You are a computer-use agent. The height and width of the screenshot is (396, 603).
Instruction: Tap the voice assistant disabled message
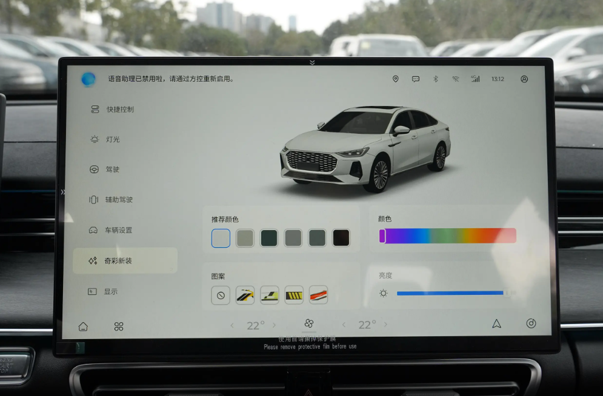click(x=171, y=79)
